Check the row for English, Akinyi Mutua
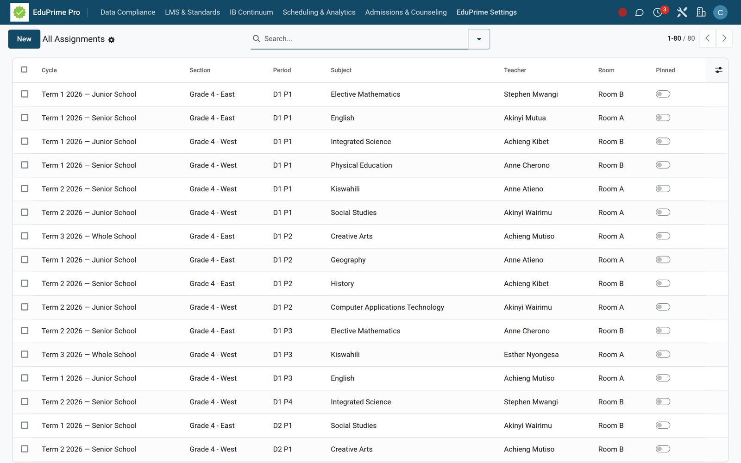The image size is (741, 463). pyautogui.click(x=25, y=118)
